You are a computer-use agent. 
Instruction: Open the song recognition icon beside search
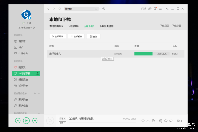click(x=104, y=9)
